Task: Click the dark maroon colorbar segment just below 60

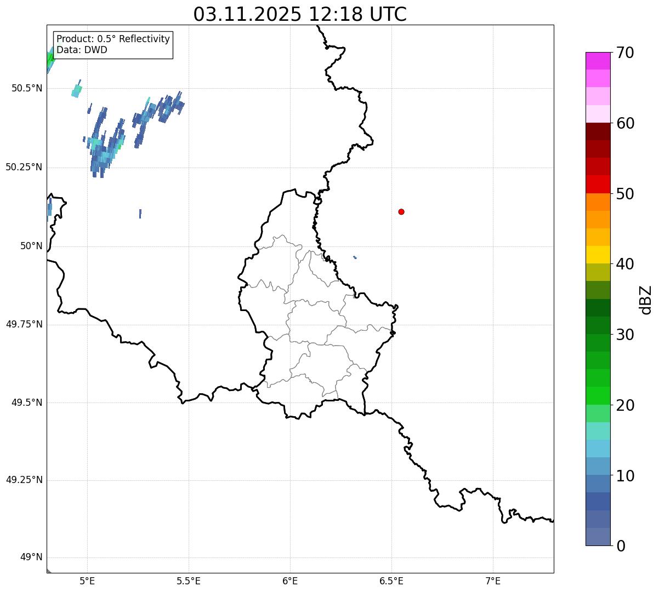Action: pos(598,131)
